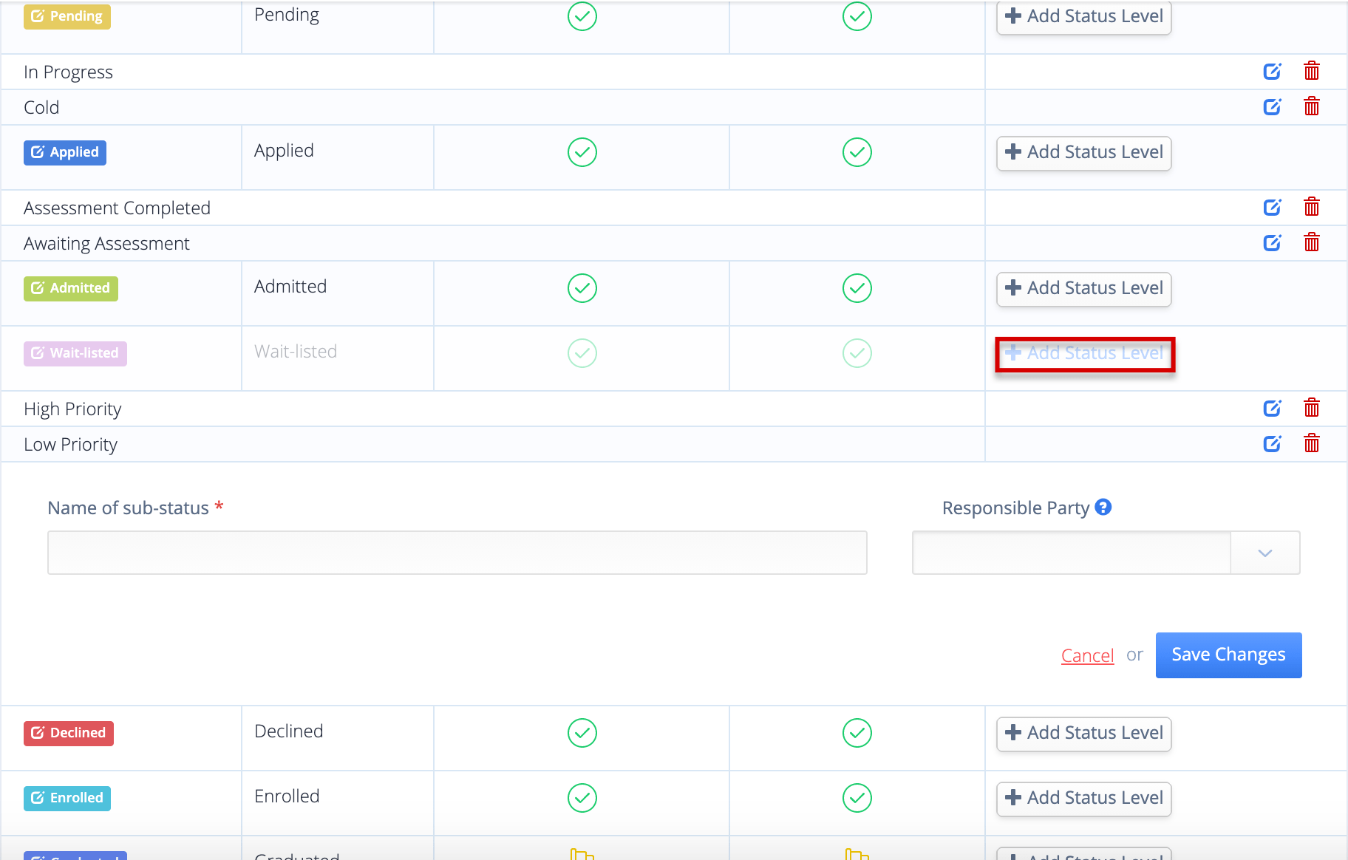Edit the In Progress sub-status
This screenshot has width=1348, height=860.
point(1273,71)
